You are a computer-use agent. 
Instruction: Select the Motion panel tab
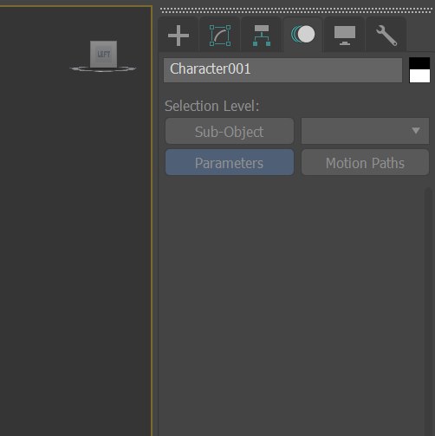tap(302, 35)
